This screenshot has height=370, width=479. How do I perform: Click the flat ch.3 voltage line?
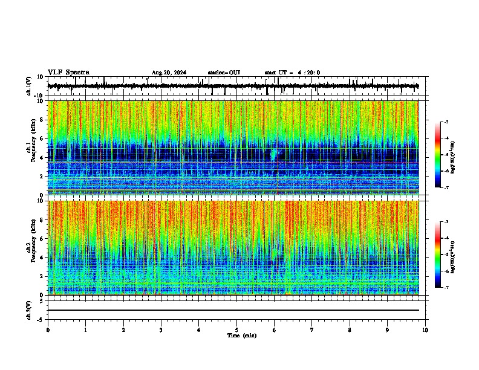(x=233, y=310)
